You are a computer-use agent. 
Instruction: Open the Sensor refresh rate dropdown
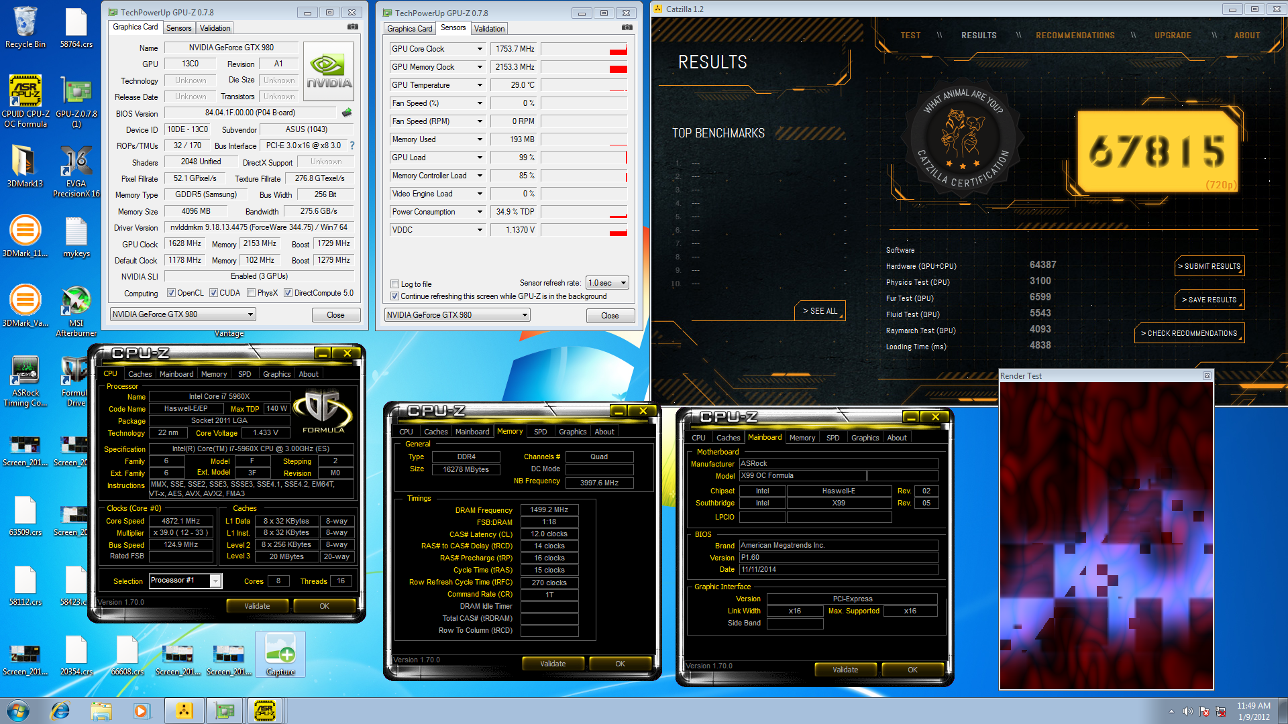coord(607,283)
